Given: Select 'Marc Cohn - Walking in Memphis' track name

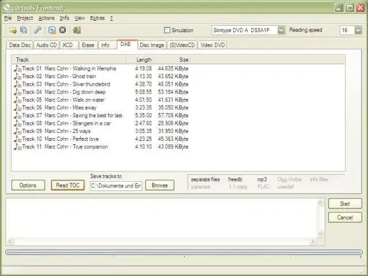Looking at the screenshot, I should tap(80, 68).
